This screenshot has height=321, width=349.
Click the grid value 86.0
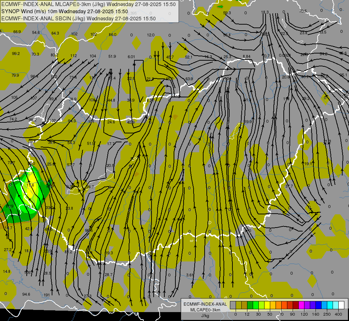coord(113,35)
